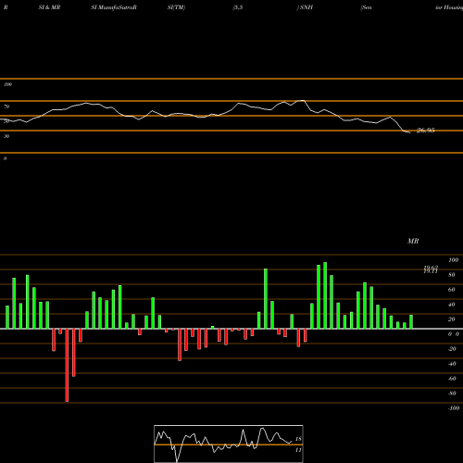Click the -40 label on MR axis
The image size is (463, 463).
click(x=452, y=364)
